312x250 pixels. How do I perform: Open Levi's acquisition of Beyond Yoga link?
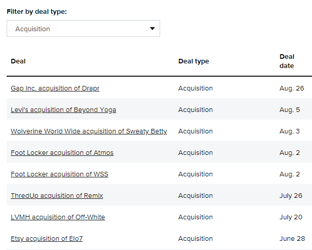63,110
